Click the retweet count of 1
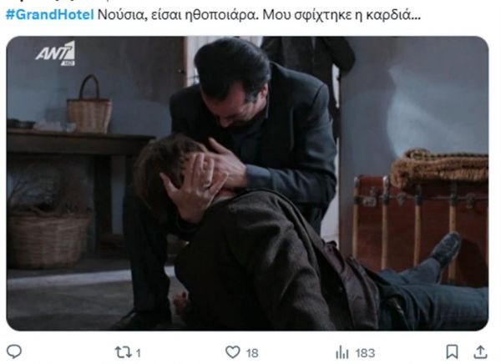This screenshot has width=501, height=364. (x=138, y=353)
